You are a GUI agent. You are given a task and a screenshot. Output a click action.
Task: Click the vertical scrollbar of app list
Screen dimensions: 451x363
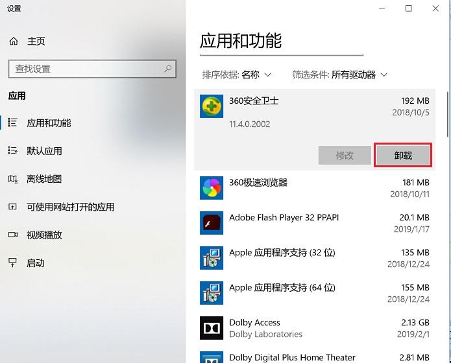point(448,114)
